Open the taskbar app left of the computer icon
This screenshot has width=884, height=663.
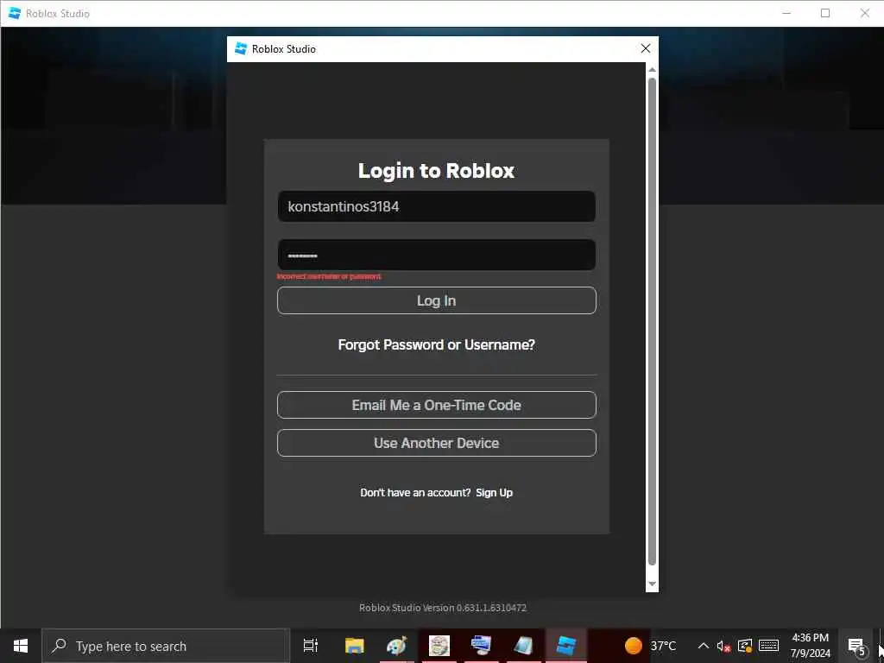[x=439, y=646]
